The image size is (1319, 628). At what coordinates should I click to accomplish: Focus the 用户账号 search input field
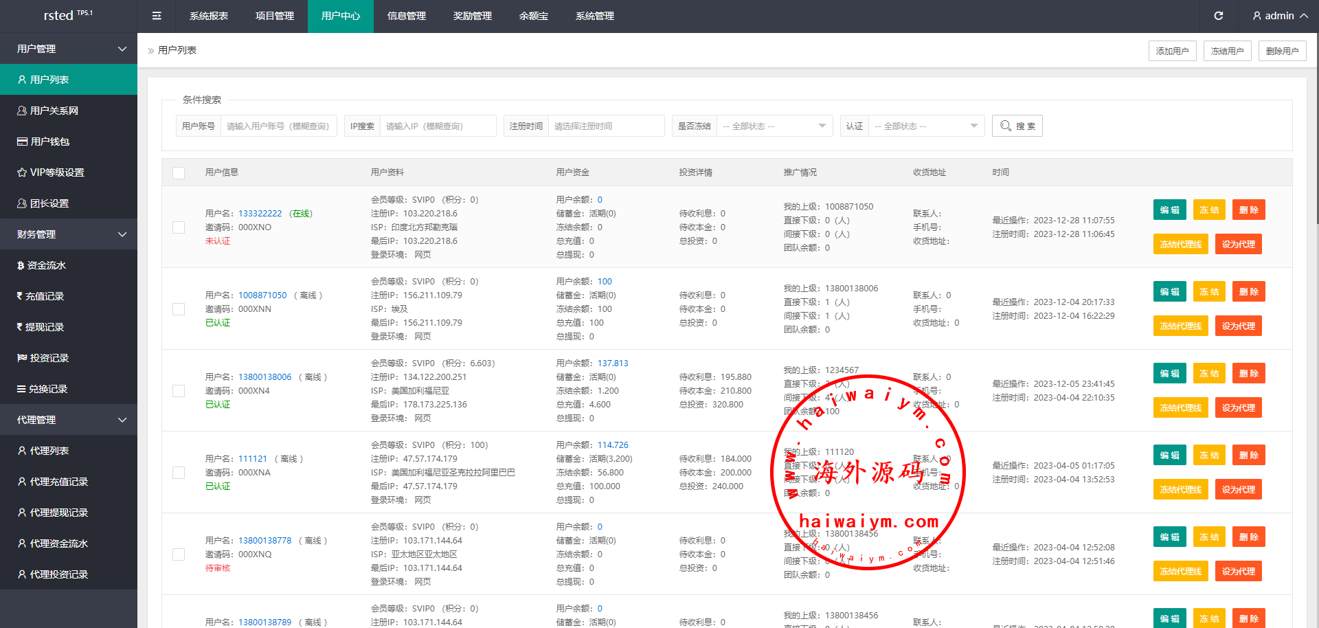(278, 126)
